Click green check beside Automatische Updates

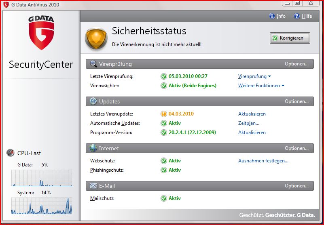pos(164,123)
